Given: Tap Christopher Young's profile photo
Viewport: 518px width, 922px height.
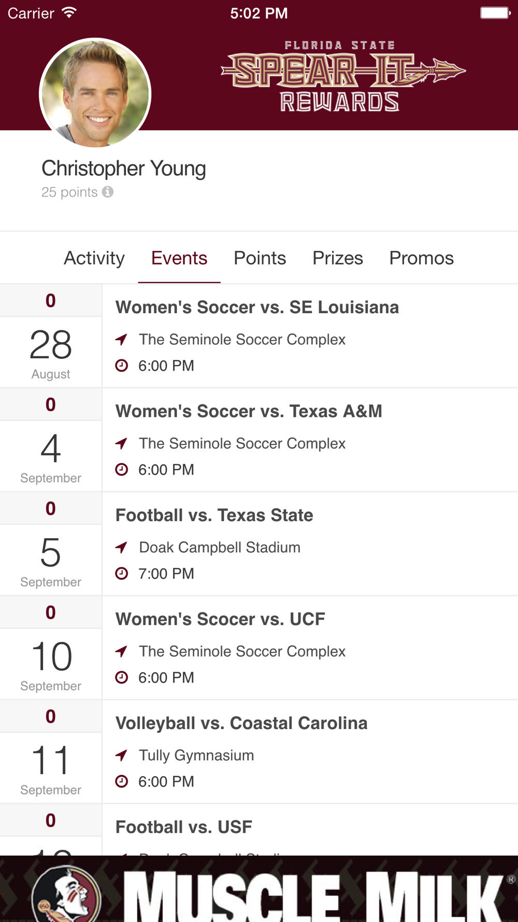Looking at the screenshot, I should pyautogui.click(x=95, y=94).
